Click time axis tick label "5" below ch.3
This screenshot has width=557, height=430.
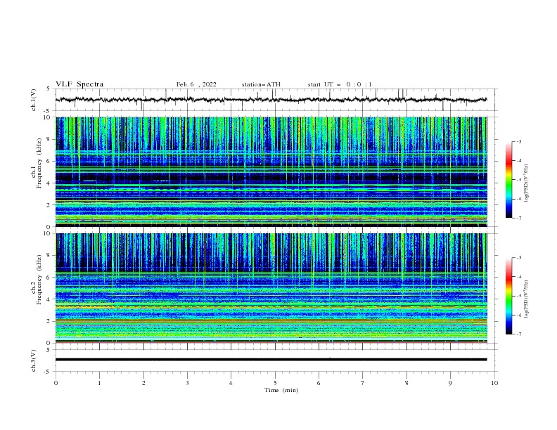pos(275,383)
